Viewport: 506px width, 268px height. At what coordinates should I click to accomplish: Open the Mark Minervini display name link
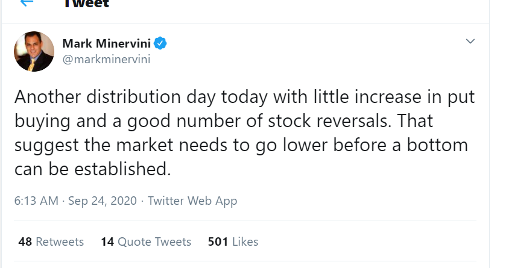coord(107,43)
